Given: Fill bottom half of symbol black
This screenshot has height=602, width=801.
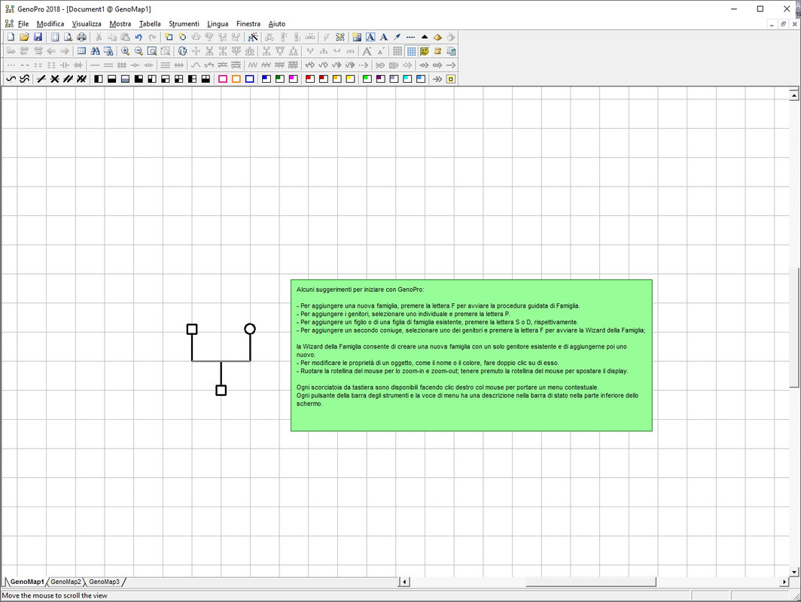Looking at the screenshot, I should pos(111,79).
